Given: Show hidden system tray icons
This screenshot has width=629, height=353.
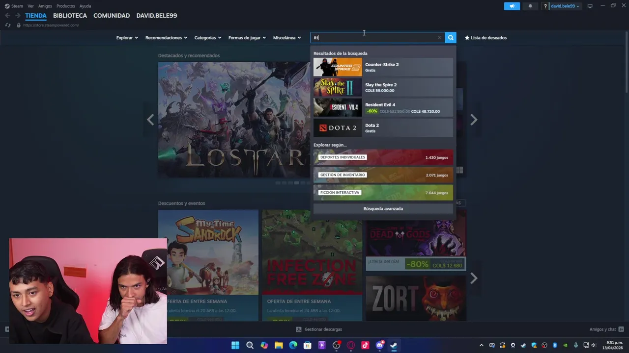Looking at the screenshot, I should click(x=481, y=345).
